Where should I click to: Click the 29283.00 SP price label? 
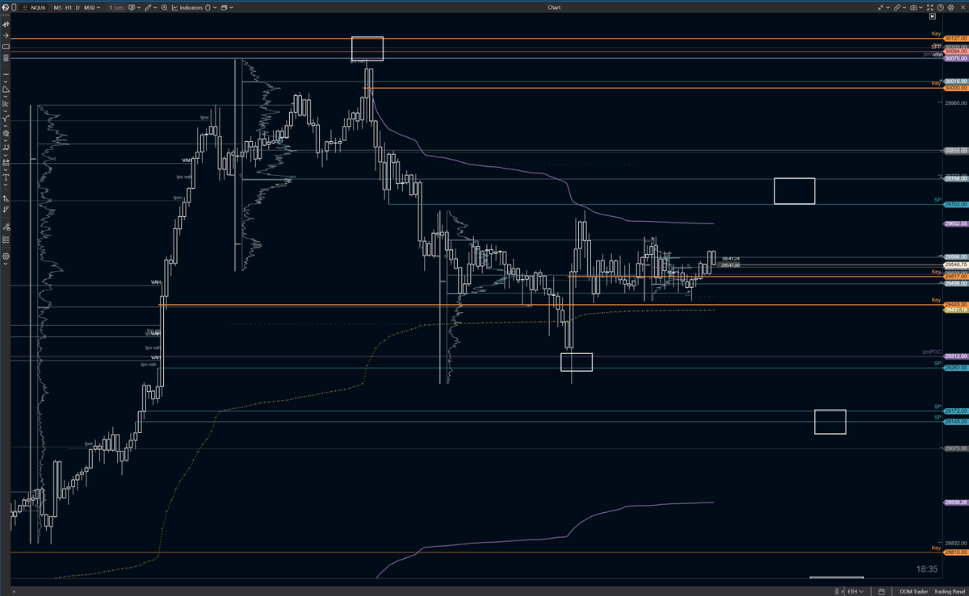[956, 368]
